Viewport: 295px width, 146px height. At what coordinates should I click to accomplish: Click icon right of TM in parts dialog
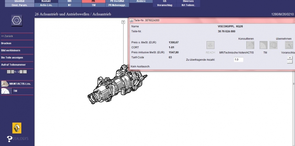(273, 45)
